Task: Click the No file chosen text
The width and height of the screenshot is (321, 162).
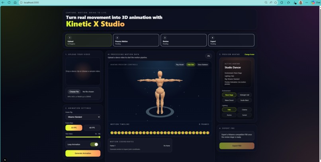Action: click(88, 92)
